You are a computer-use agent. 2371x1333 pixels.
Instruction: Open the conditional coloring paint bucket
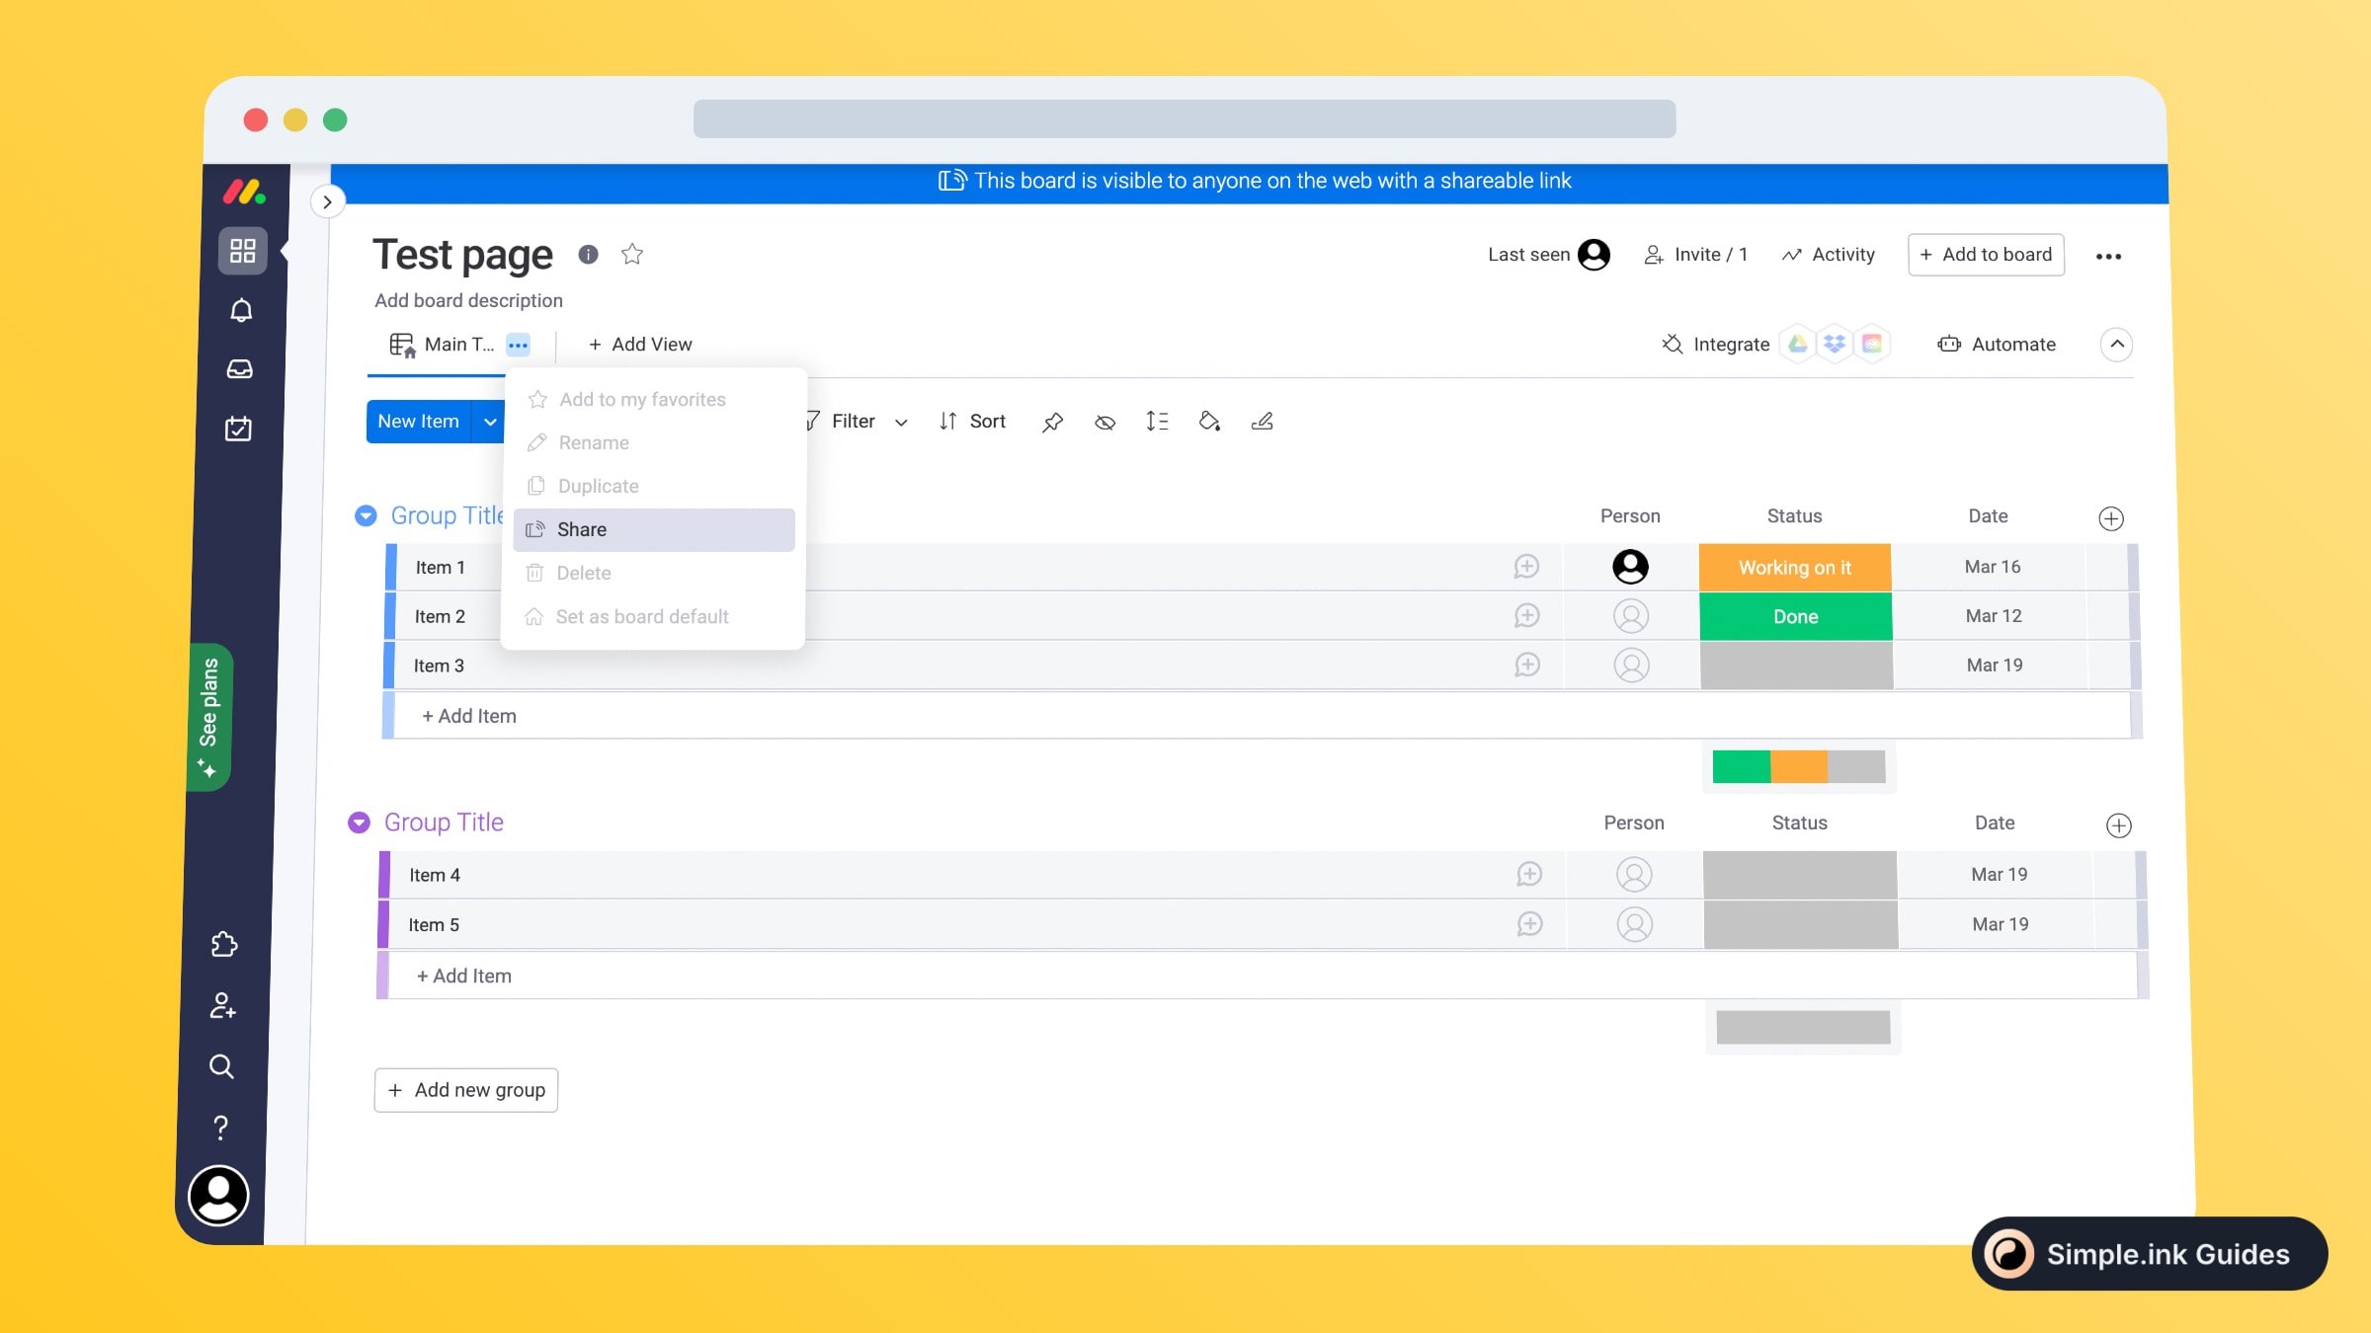(x=1209, y=422)
